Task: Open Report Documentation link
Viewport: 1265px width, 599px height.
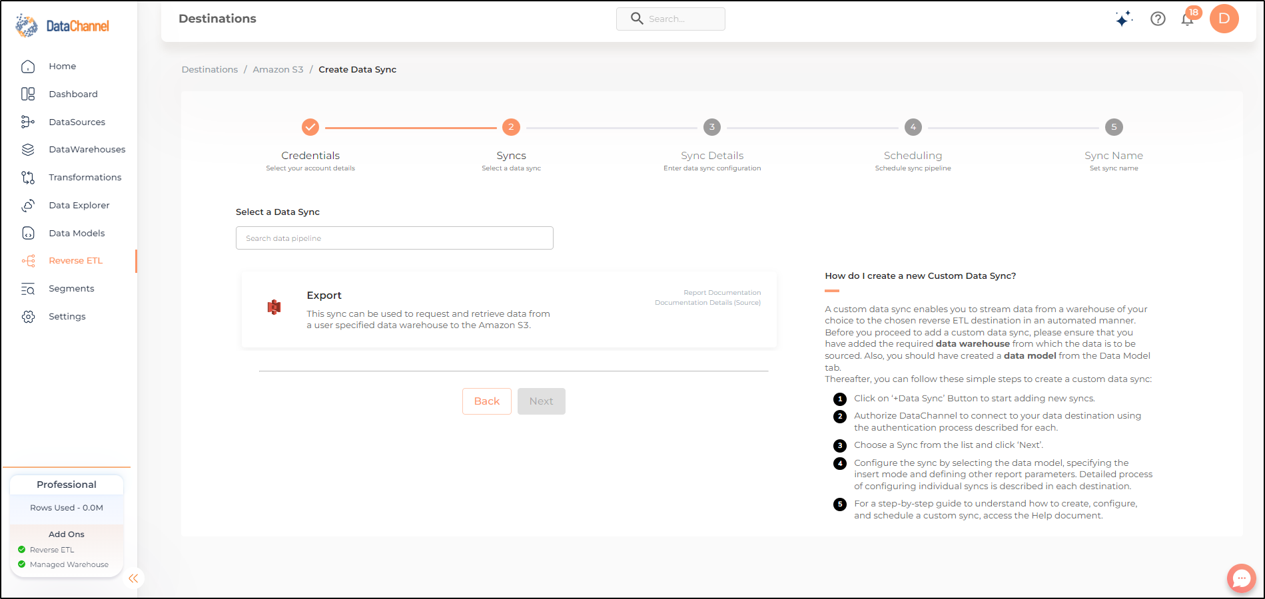Action: click(x=722, y=293)
